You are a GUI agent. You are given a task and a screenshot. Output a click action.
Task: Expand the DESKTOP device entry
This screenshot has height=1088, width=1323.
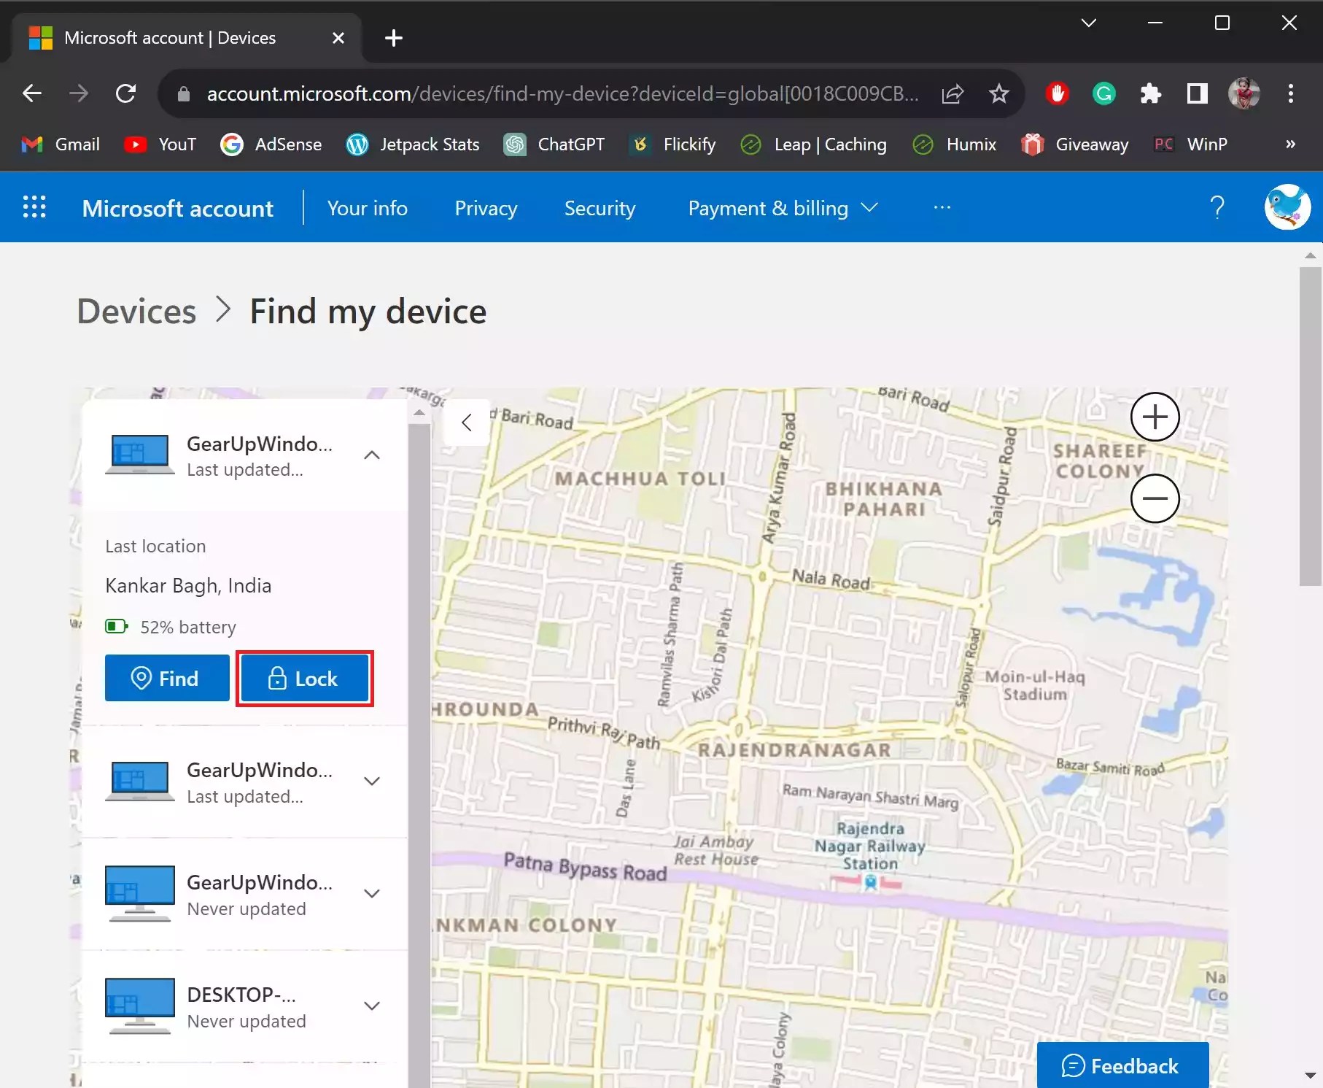(372, 1005)
